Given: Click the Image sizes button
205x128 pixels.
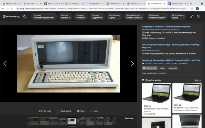Looking at the screenshot, I should tap(173, 68).
